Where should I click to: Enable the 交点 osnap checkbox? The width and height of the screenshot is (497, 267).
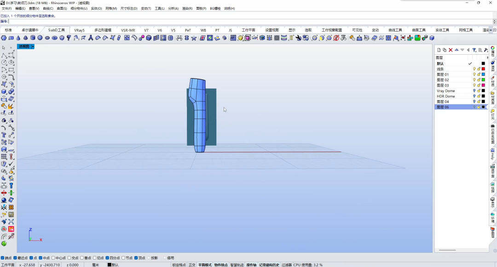tap(69, 258)
